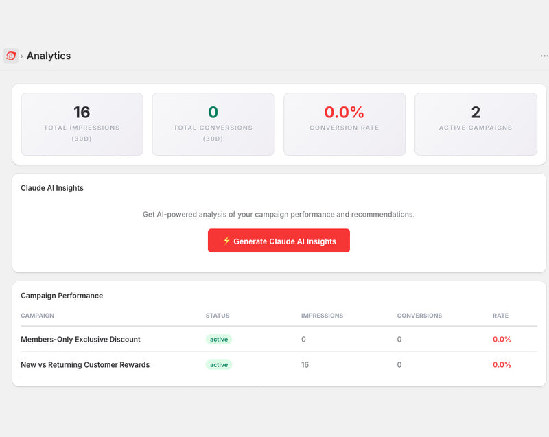Select the Total Impressions (30D) card

82,124
